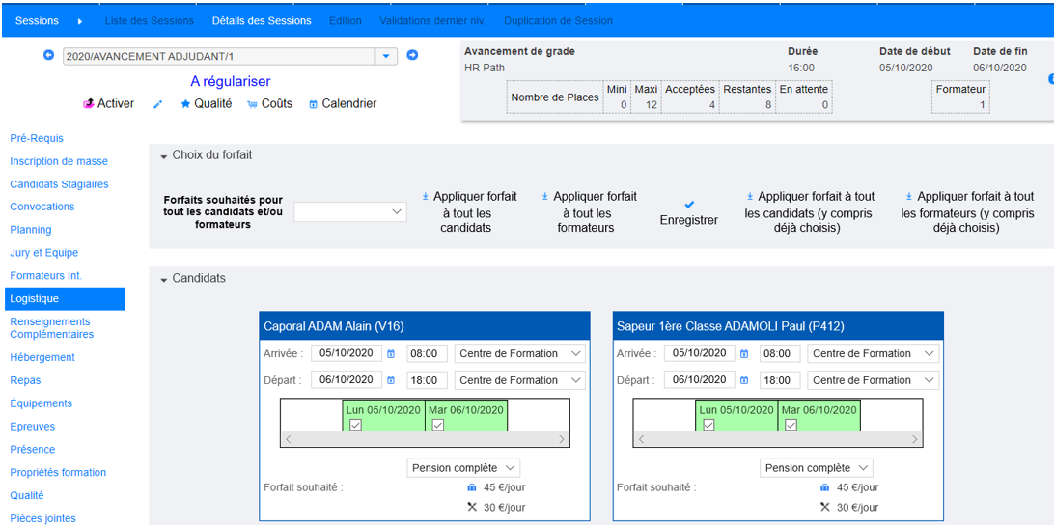Open the Calendrier calendar icon
1055x528 pixels.
[x=313, y=104]
